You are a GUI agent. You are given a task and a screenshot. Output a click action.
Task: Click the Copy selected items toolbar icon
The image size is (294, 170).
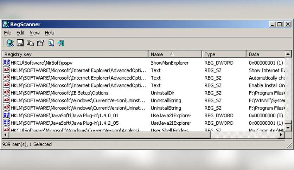coord(30,43)
